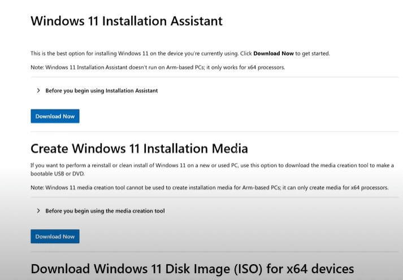
Task: Click the divider line below second Download Now button
Action: 215,251
